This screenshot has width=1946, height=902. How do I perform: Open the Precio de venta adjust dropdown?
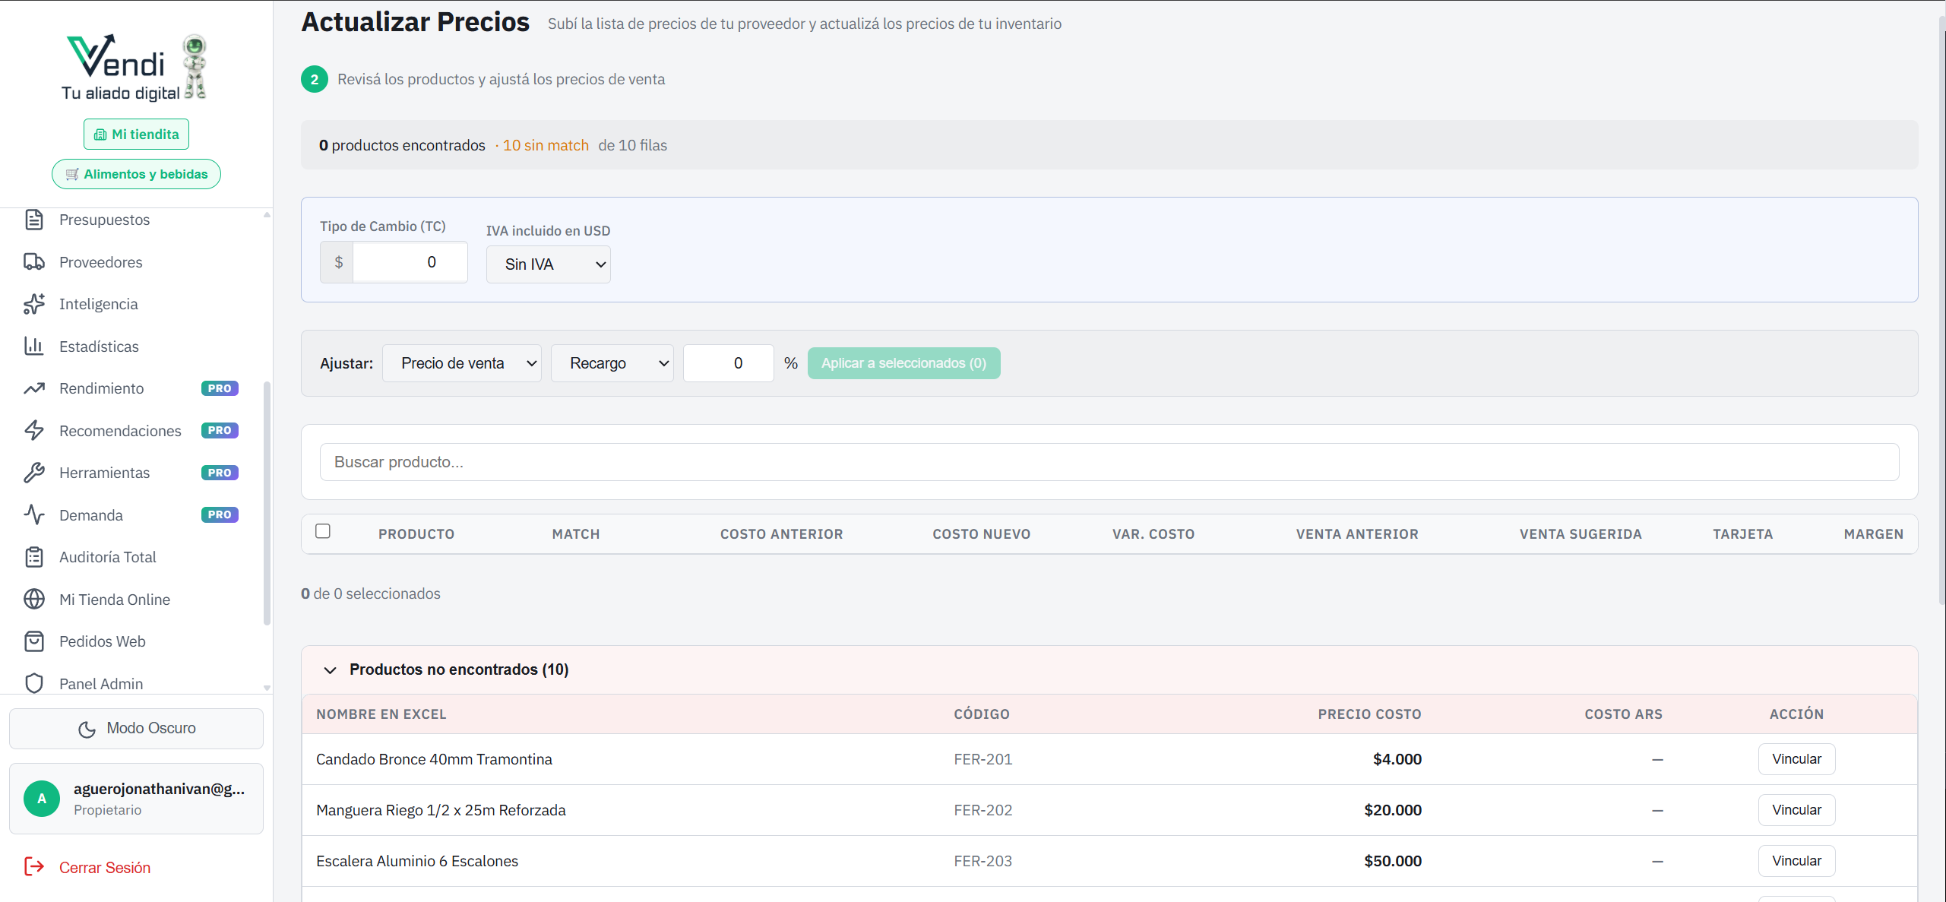pos(461,363)
